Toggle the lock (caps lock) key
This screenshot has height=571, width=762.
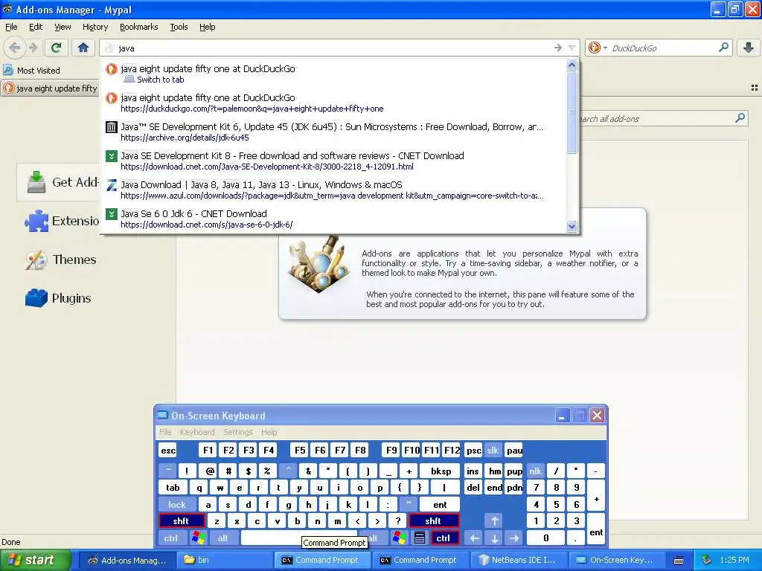[x=177, y=505]
